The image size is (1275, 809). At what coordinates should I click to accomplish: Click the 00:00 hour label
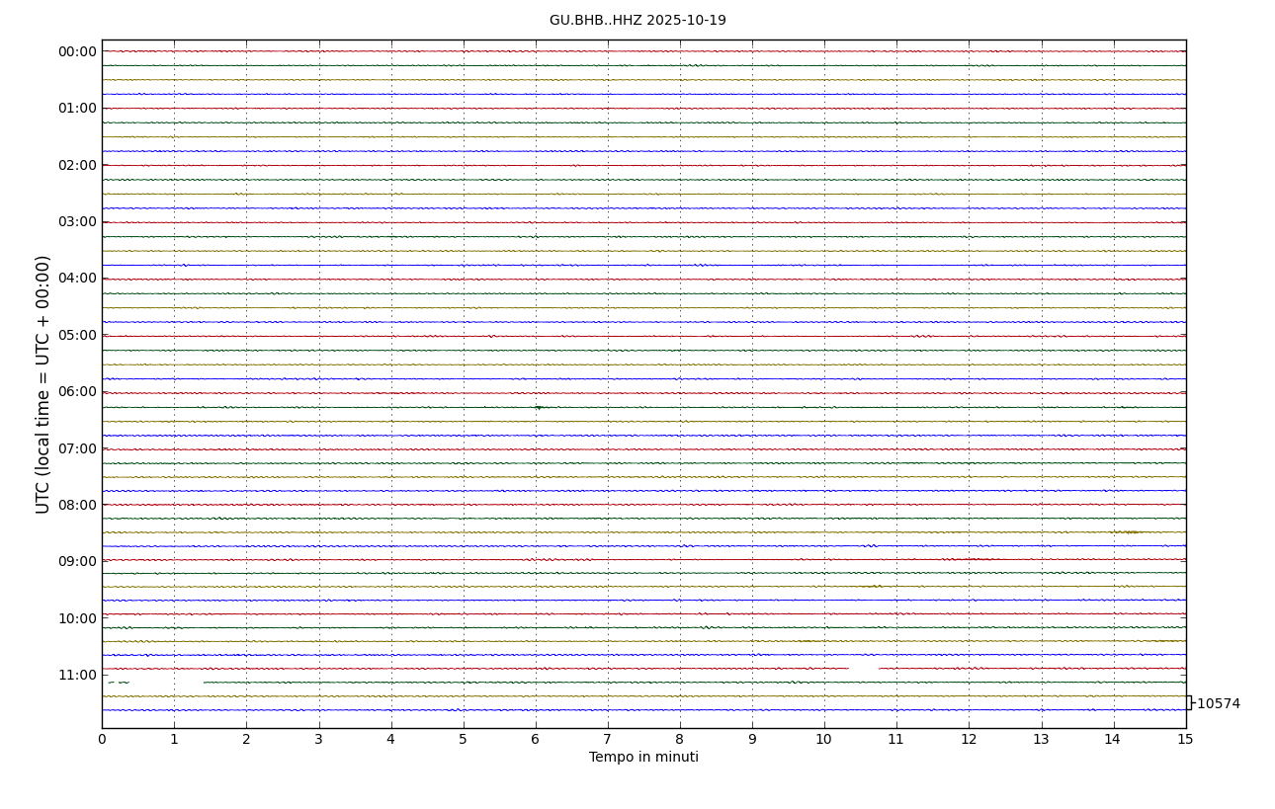[x=77, y=51]
